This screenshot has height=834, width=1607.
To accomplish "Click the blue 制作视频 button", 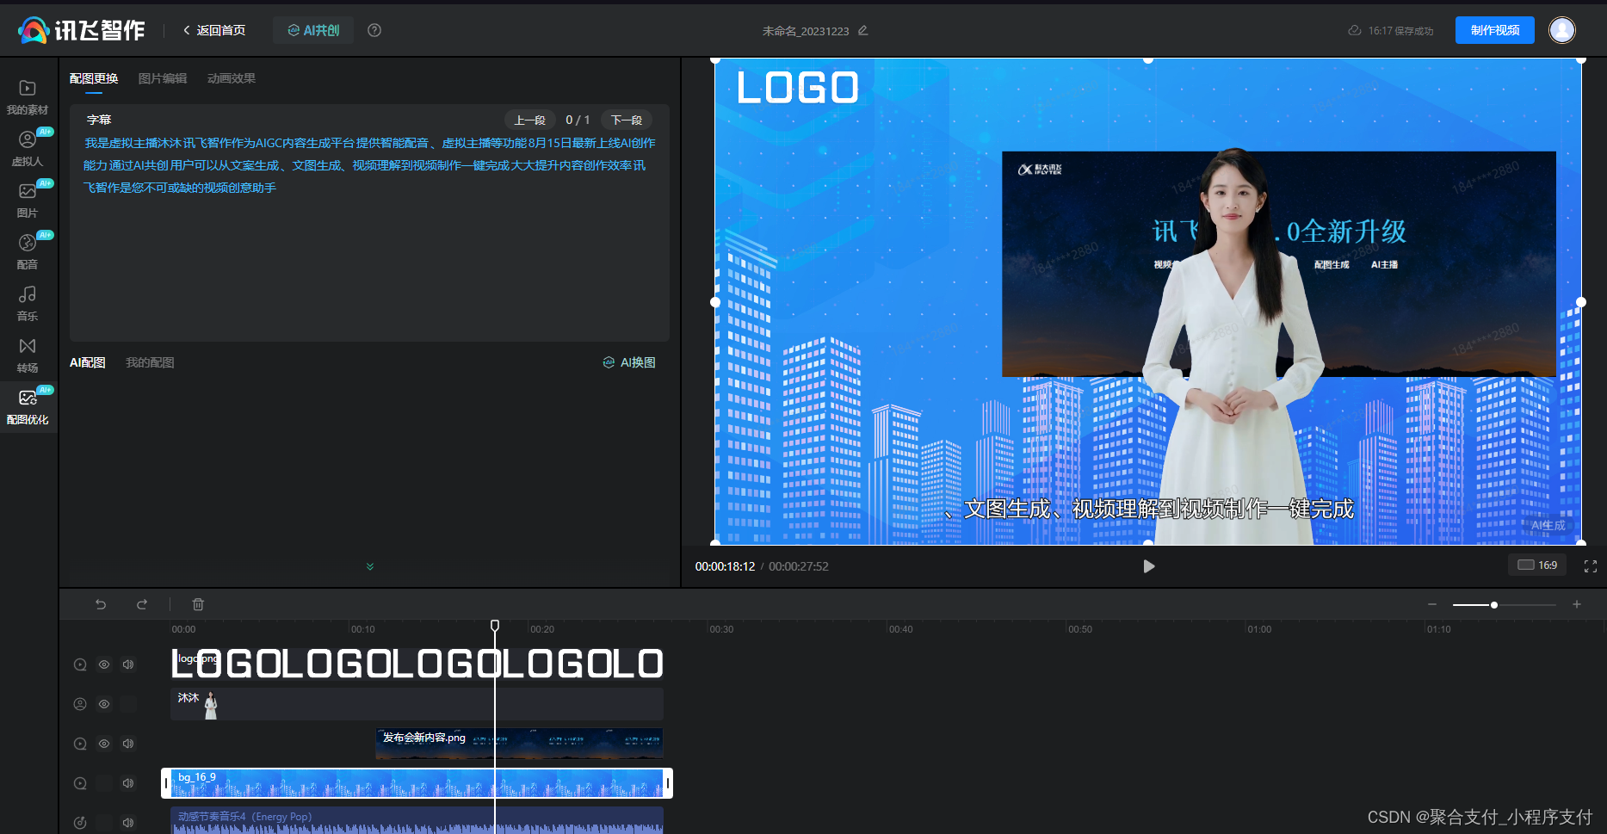I will (1495, 30).
